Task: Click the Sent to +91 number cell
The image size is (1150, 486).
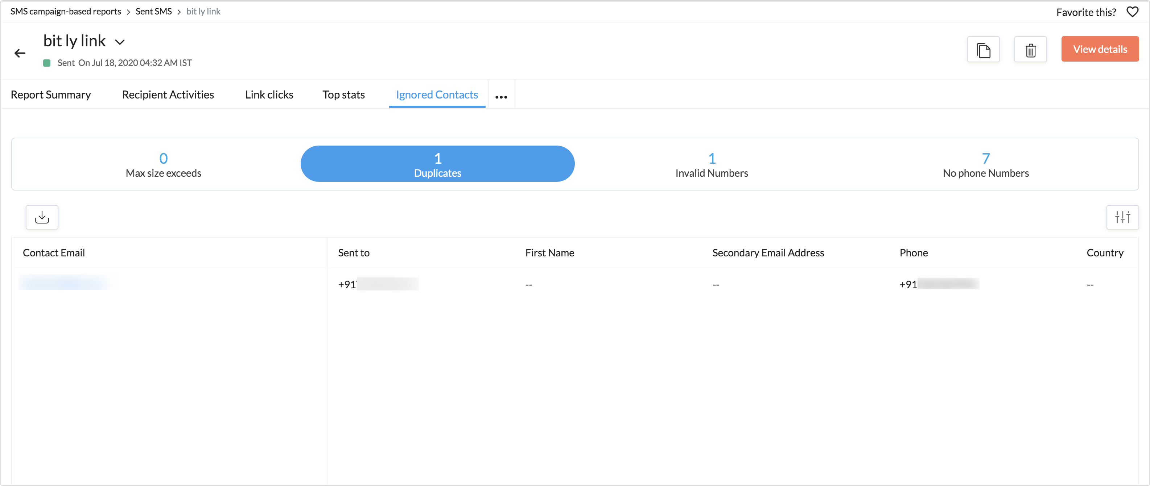Action: 378,284
